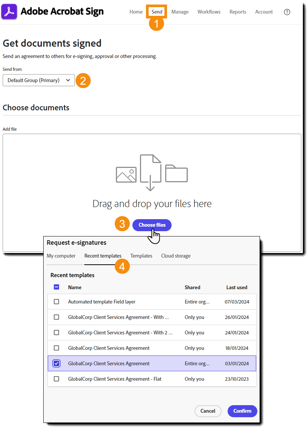Click the folder icon in drop zone

coord(176,173)
